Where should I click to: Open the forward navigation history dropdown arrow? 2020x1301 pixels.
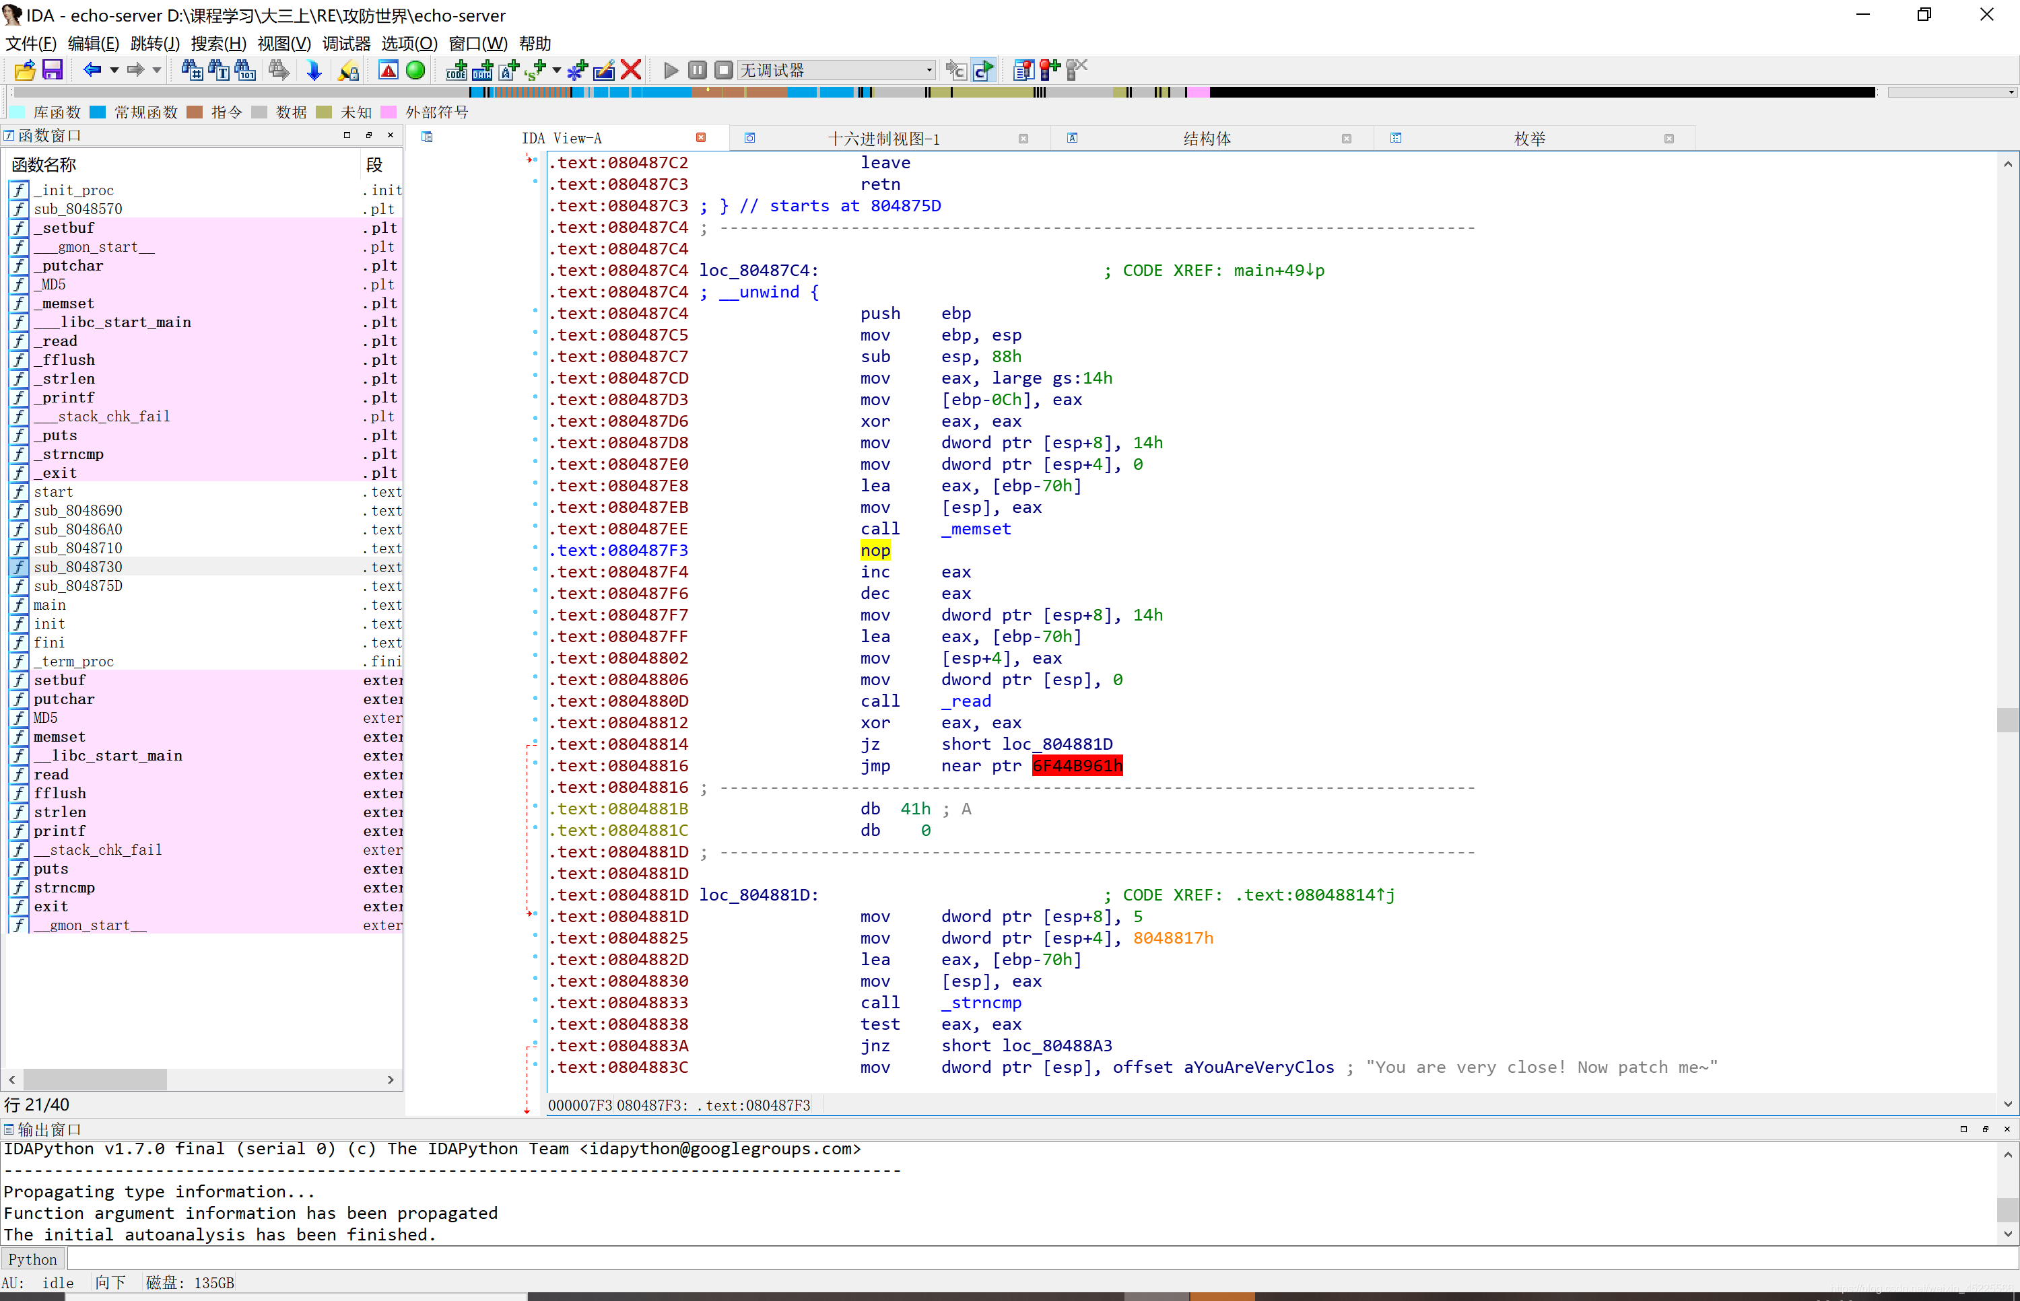tap(157, 70)
